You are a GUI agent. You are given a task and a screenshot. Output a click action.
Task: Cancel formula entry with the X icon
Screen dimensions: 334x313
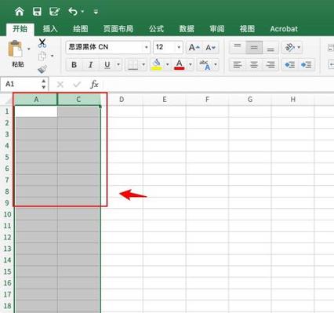[60, 85]
